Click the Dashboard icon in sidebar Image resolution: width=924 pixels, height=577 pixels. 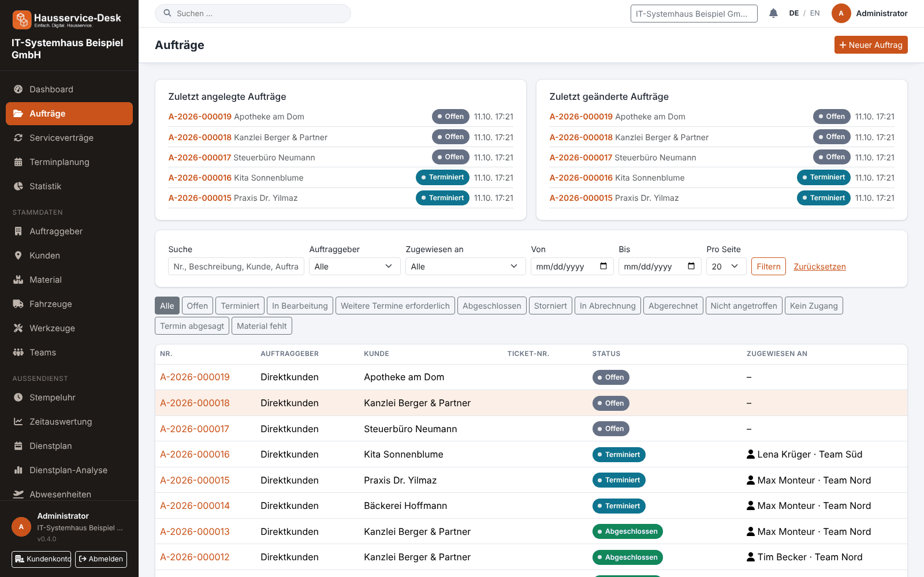tap(18, 89)
